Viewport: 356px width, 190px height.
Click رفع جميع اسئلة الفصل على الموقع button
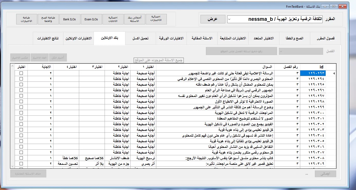[241, 51]
